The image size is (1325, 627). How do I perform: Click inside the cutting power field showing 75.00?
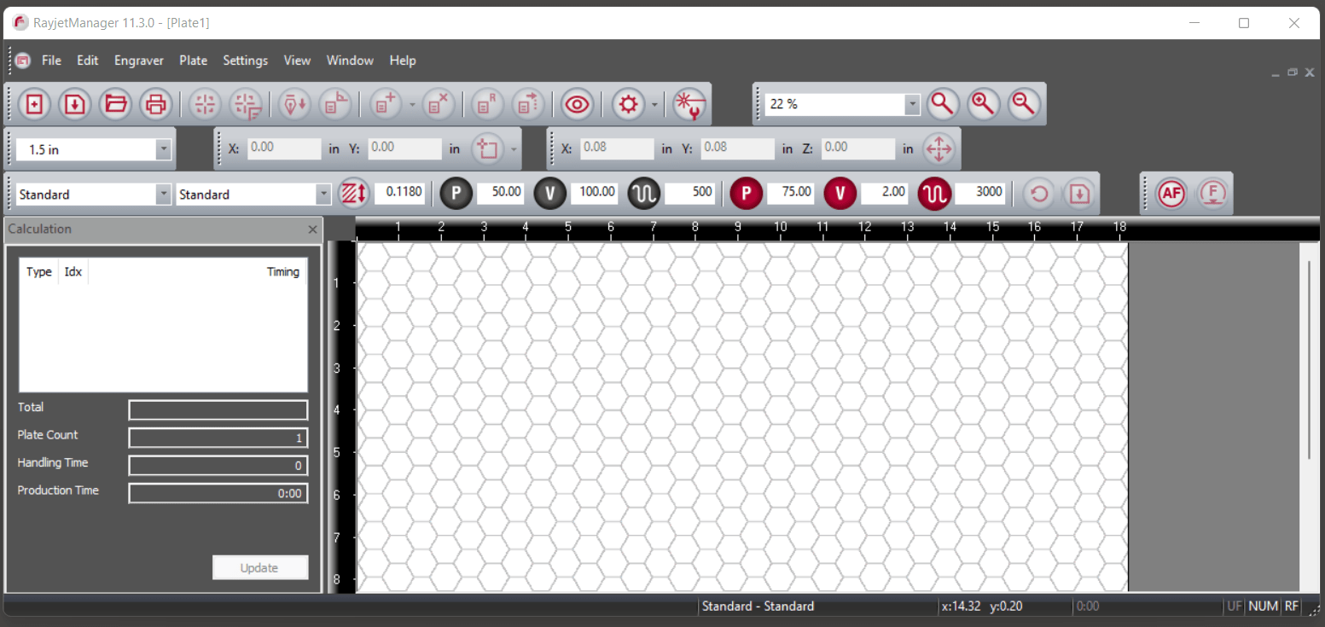point(791,193)
